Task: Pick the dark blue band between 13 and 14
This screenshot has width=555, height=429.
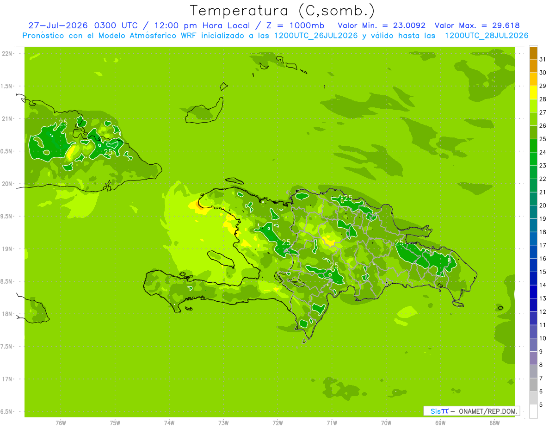Action: click(533, 292)
